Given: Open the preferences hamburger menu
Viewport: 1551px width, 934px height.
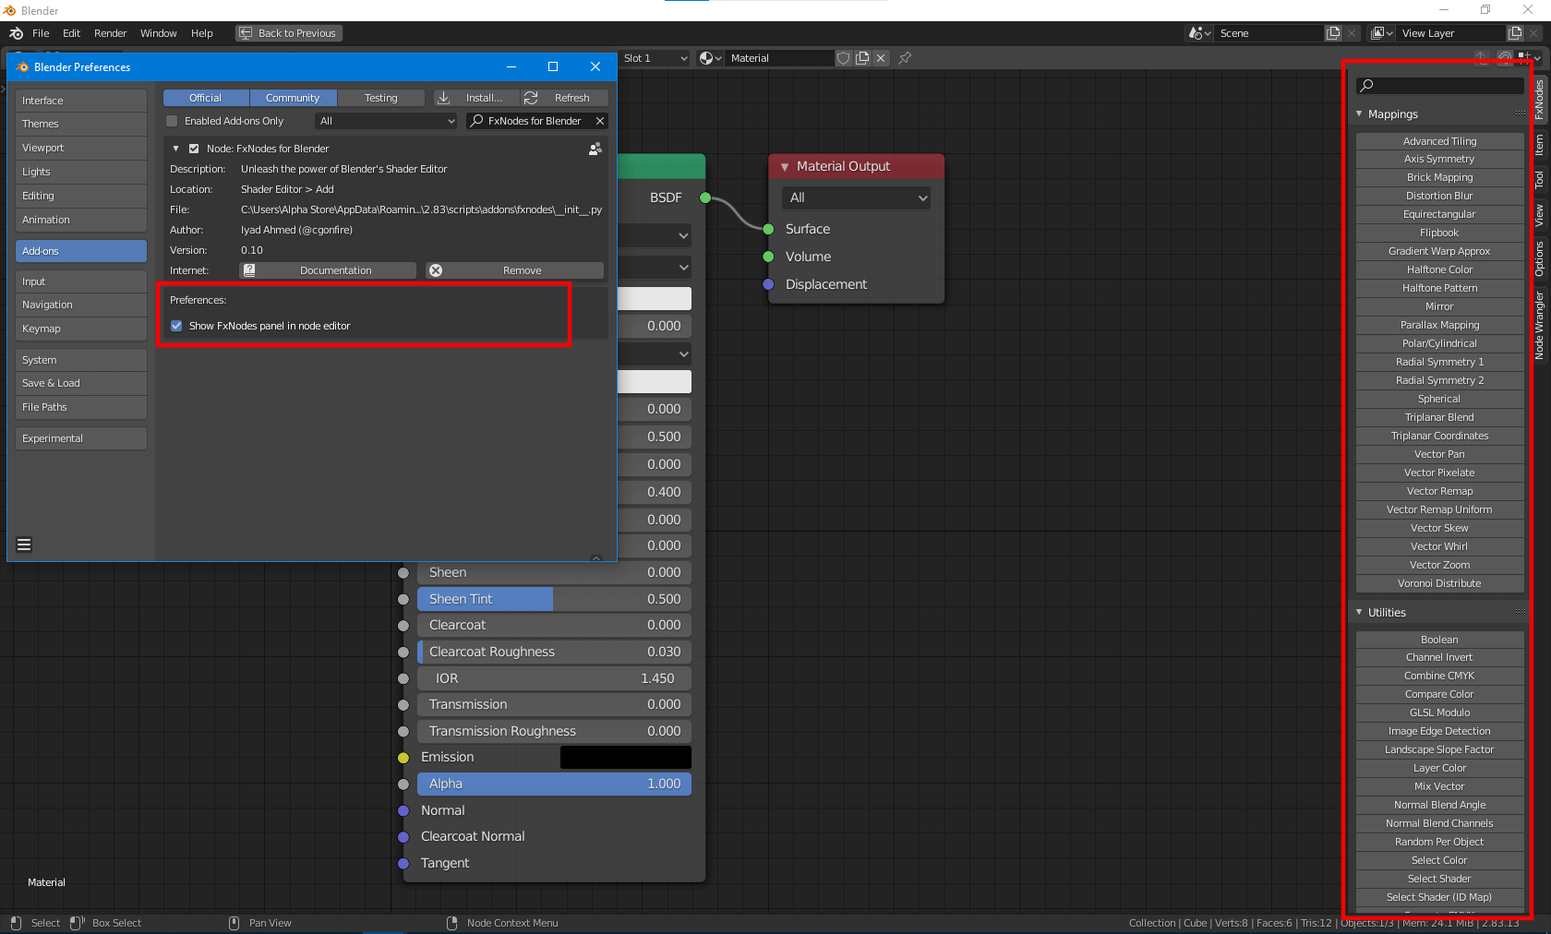Looking at the screenshot, I should pyautogui.click(x=23, y=545).
